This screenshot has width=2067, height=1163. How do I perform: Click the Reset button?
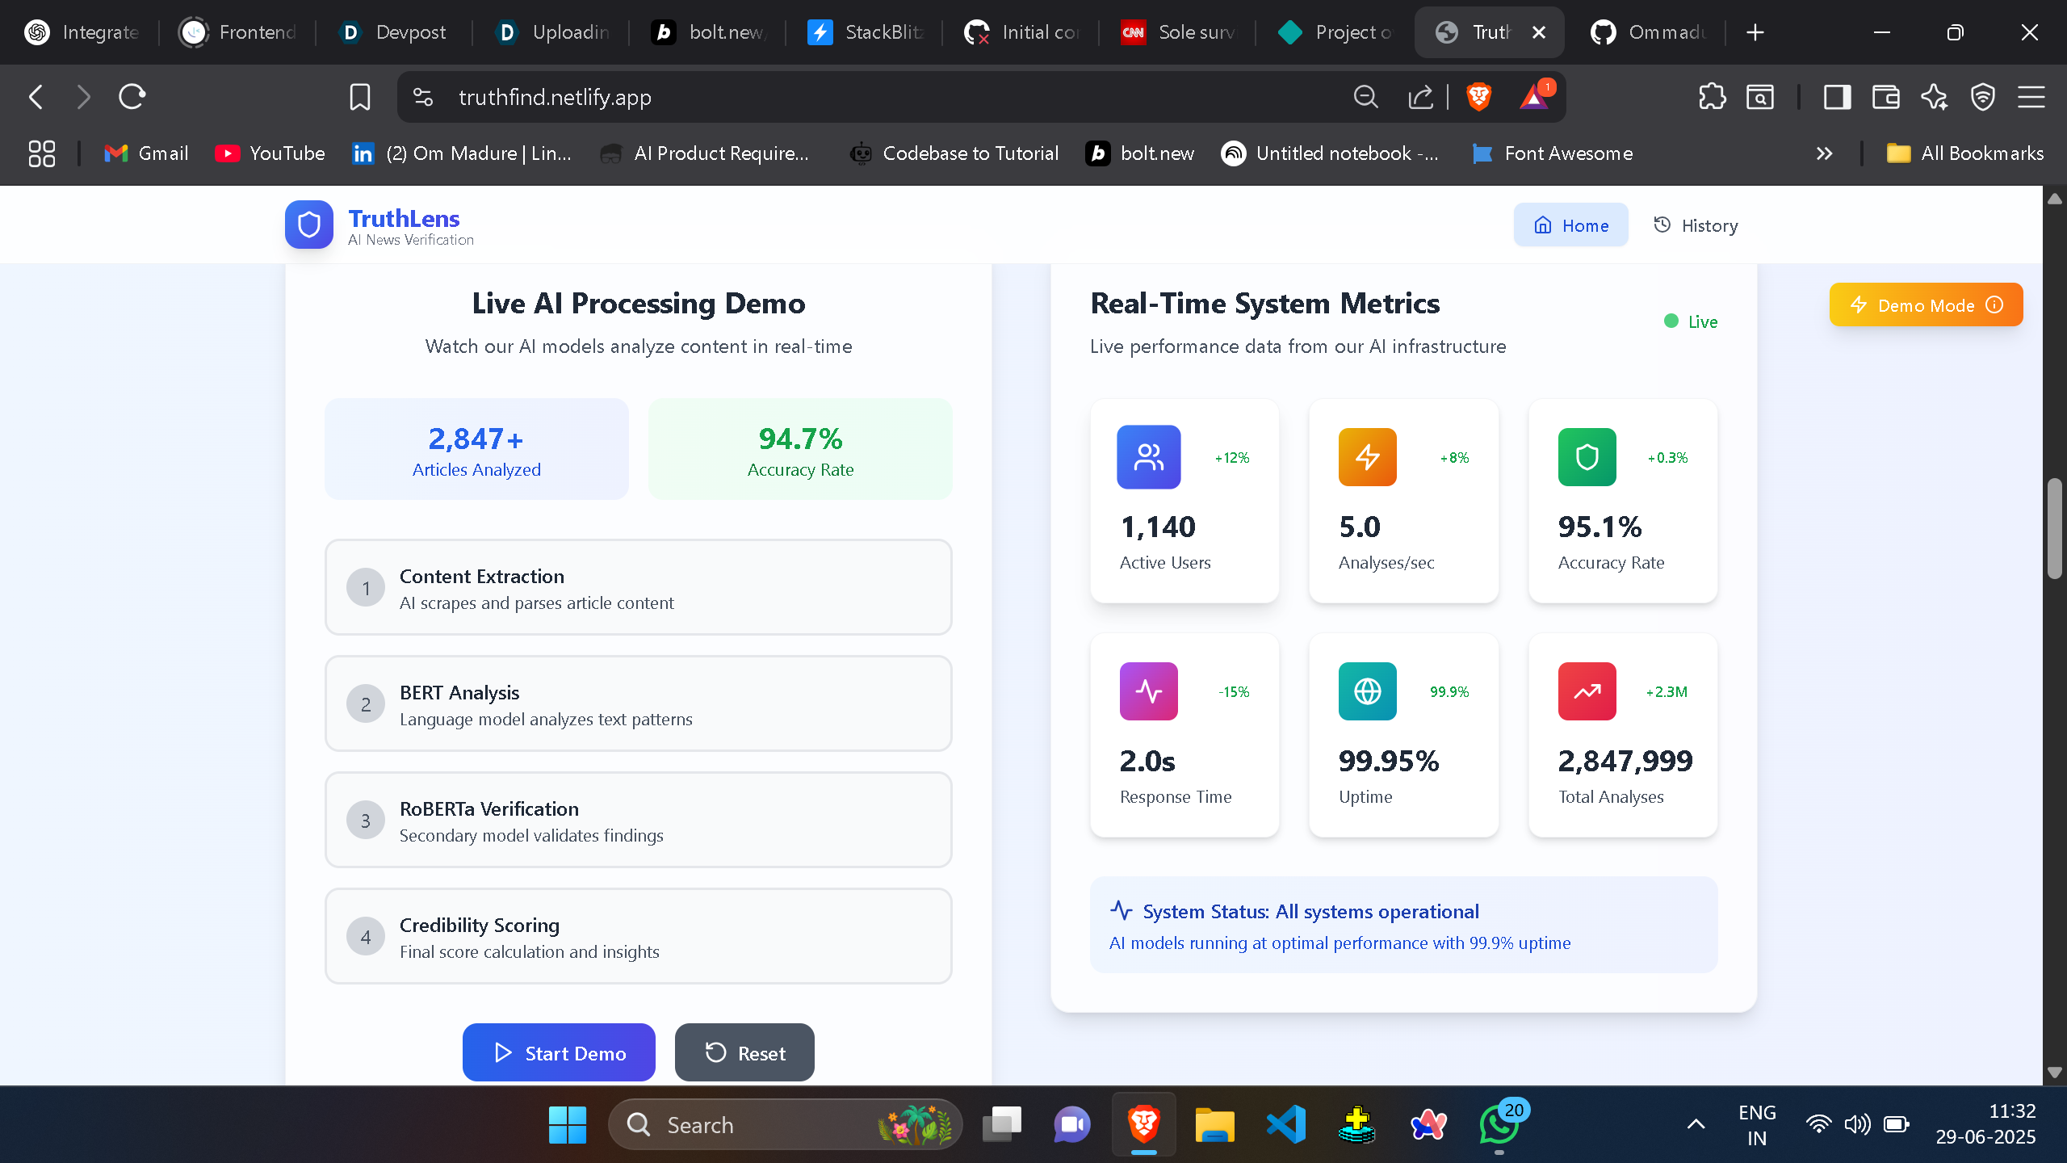[743, 1052]
